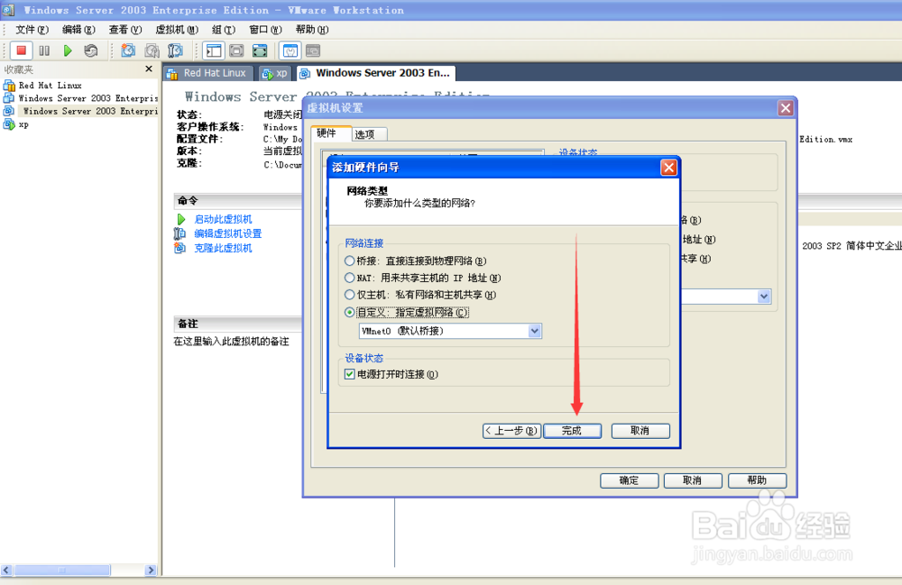Open the 虚拟机 menu
Screen dimensions: 902x585
pyautogui.click(x=177, y=30)
